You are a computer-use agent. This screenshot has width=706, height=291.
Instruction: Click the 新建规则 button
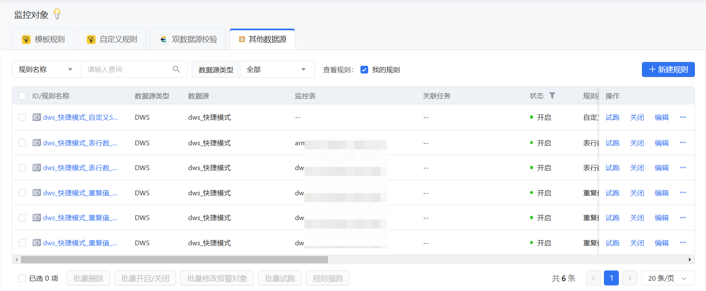tap(668, 69)
